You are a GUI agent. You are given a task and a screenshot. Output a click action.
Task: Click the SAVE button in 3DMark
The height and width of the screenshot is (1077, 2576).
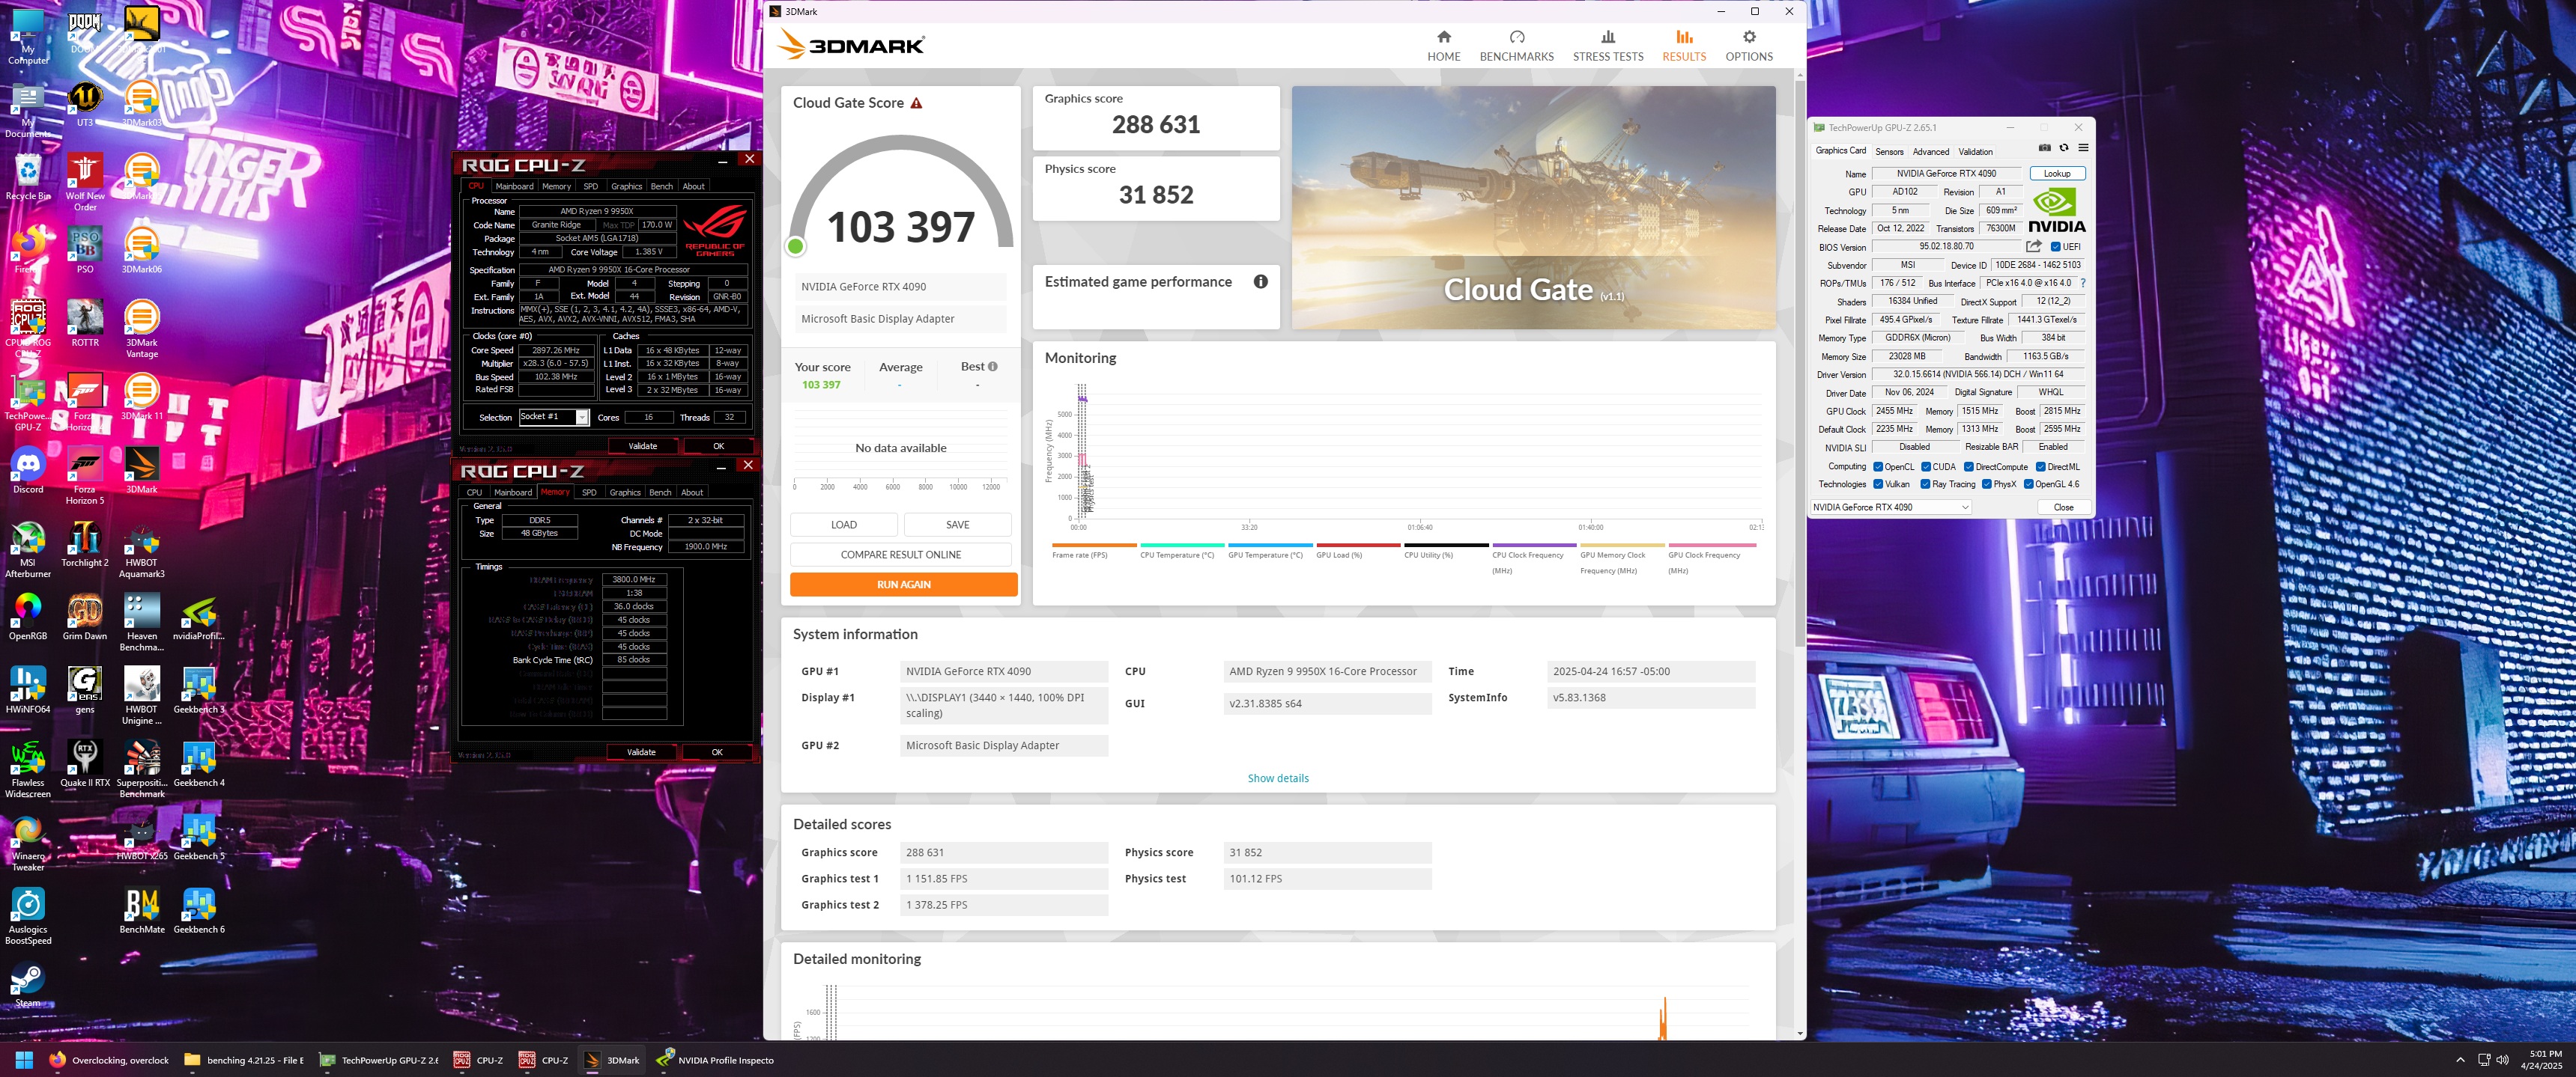coord(957,525)
